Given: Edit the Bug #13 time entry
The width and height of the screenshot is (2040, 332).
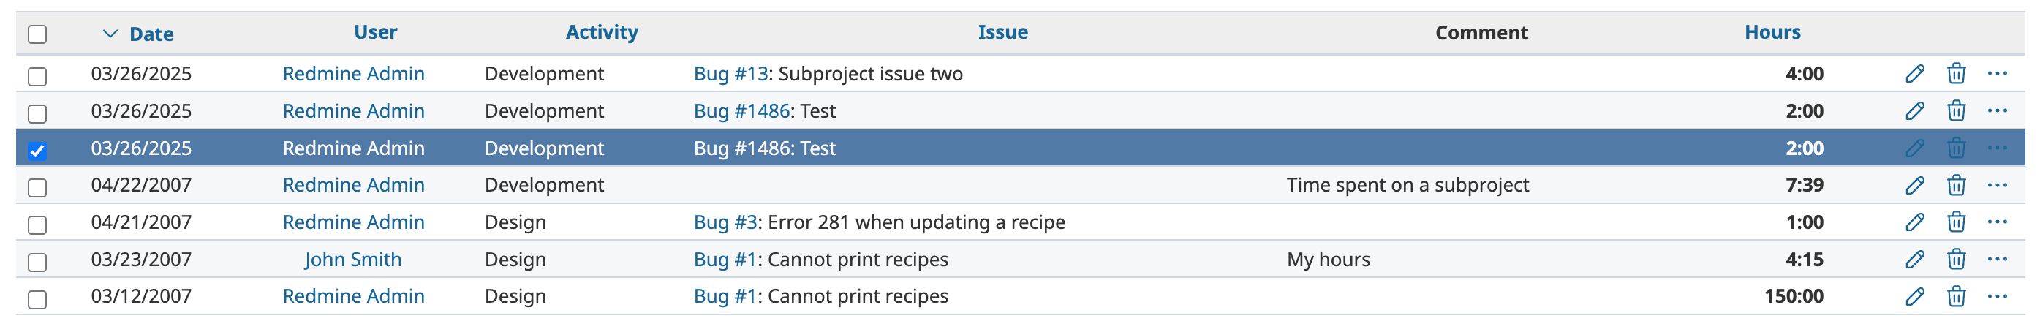Looking at the screenshot, I should [1914, 74].
